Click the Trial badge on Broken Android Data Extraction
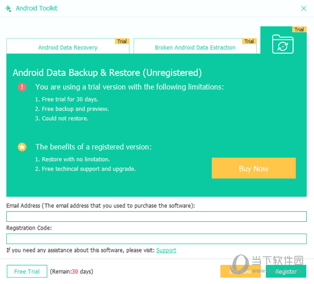This screenshot has height=284, width=314. tap(249, 41)
